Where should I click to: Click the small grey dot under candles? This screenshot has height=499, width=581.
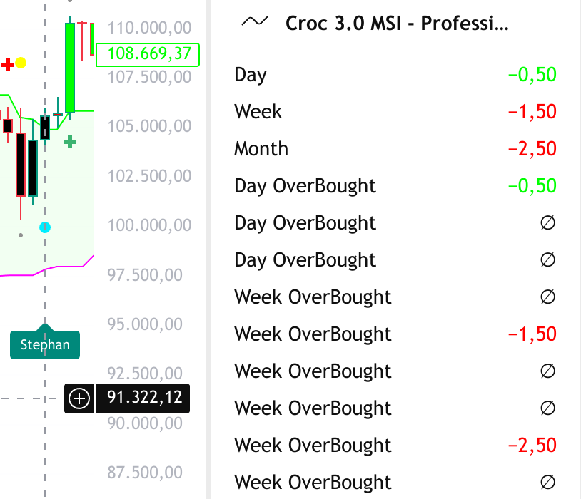(x=21, y=234)
